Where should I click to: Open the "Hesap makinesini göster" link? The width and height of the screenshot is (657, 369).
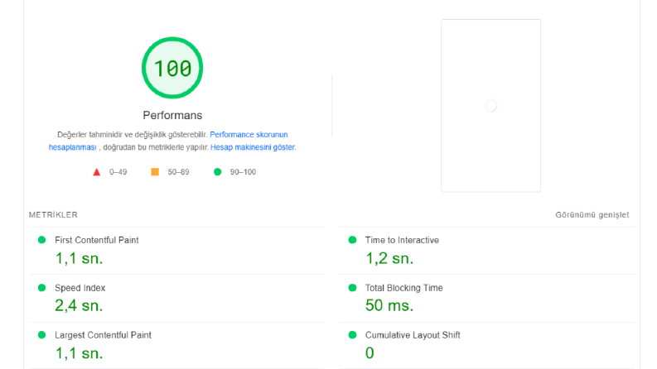[x=253, y=147]
